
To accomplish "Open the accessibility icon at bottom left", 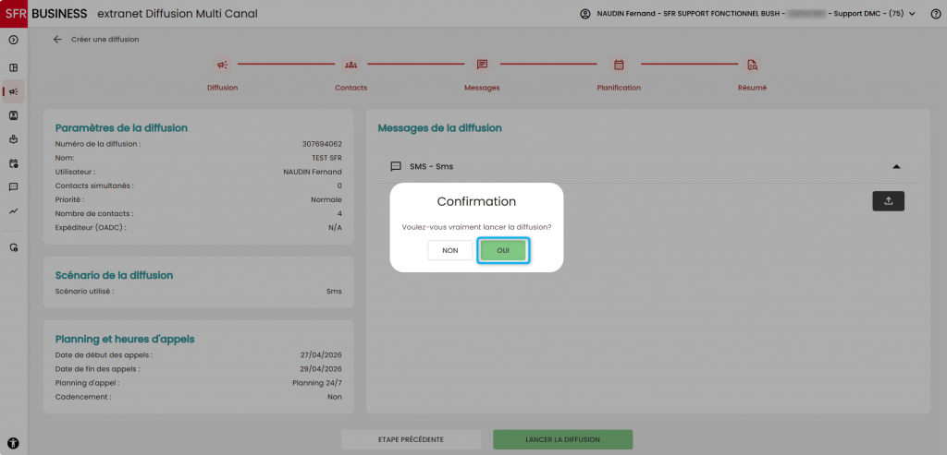I will pos(13,443).
